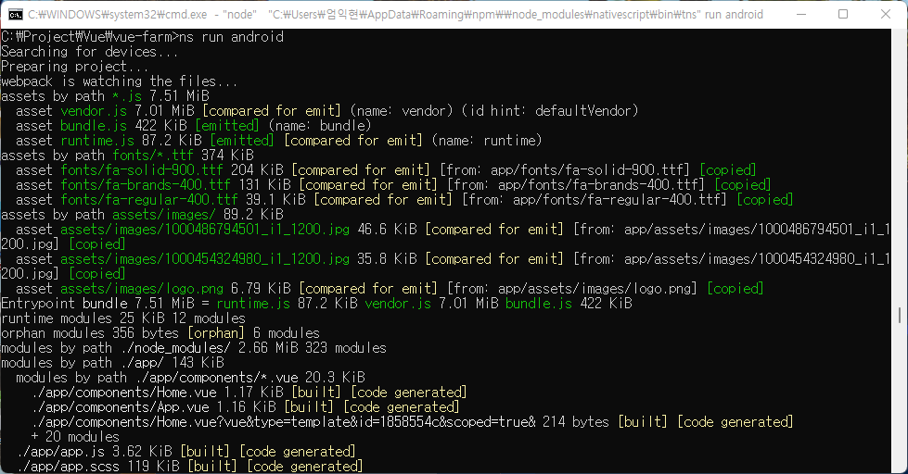Open the cmd system menu icon in title bar
The image size is (908, 474).
[x=16, y=14]
